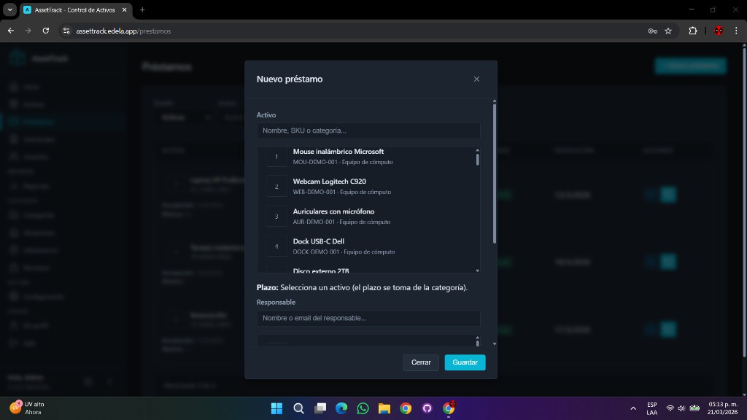Image resolution: width=747 pixels, height=420 pixels.
Task: Click the Activo search input field
Action: coord(368,131)
